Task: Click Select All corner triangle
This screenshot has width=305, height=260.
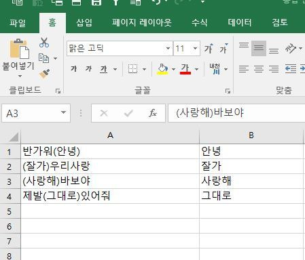Action: (x=14, y=137)
